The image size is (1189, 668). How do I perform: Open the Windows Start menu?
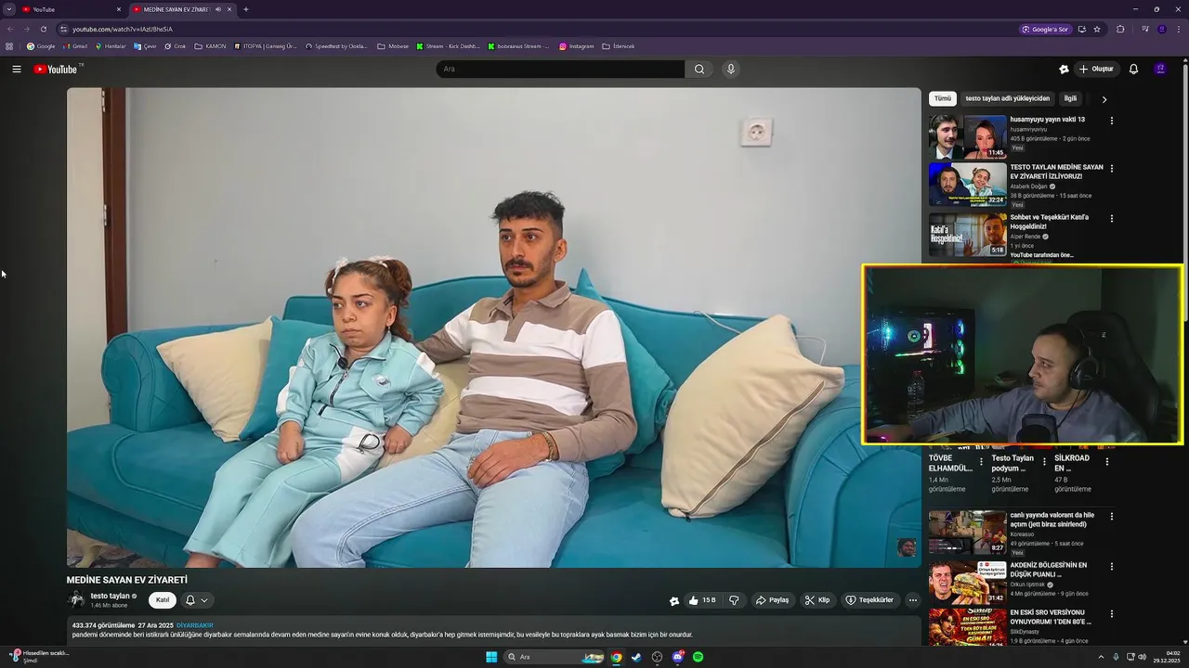pos(491,657)
